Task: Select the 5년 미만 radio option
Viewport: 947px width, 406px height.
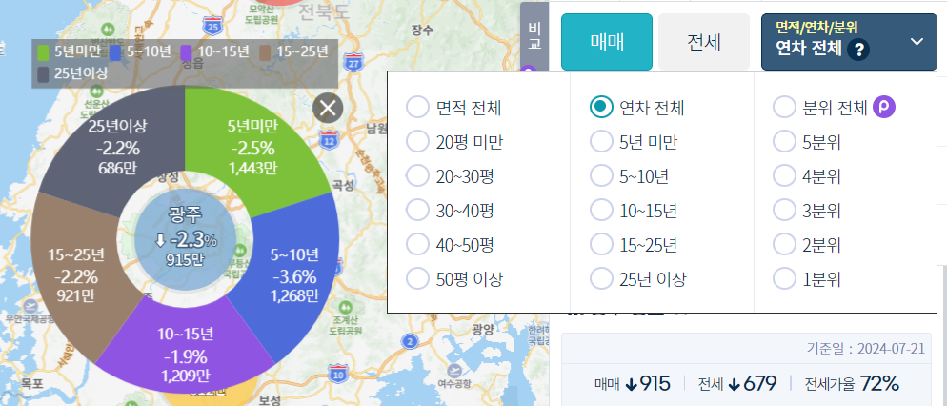Action: point(634,142)
